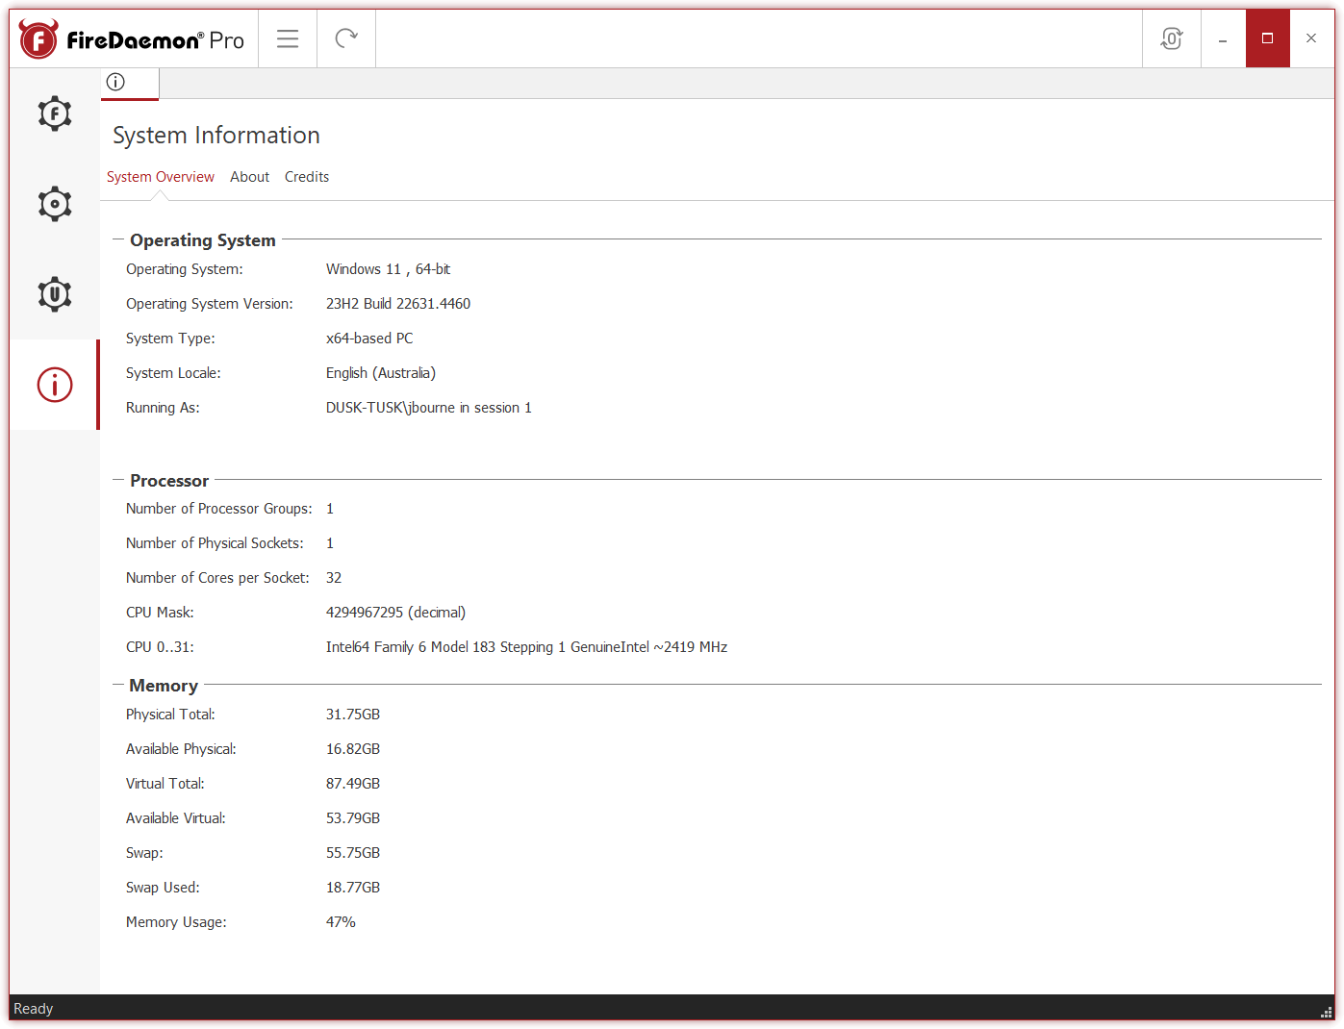Viewport: 1344px width, 1029px height.
Task: Open Settings via the plain gear sidebar icon
Action: coord(54,203)
